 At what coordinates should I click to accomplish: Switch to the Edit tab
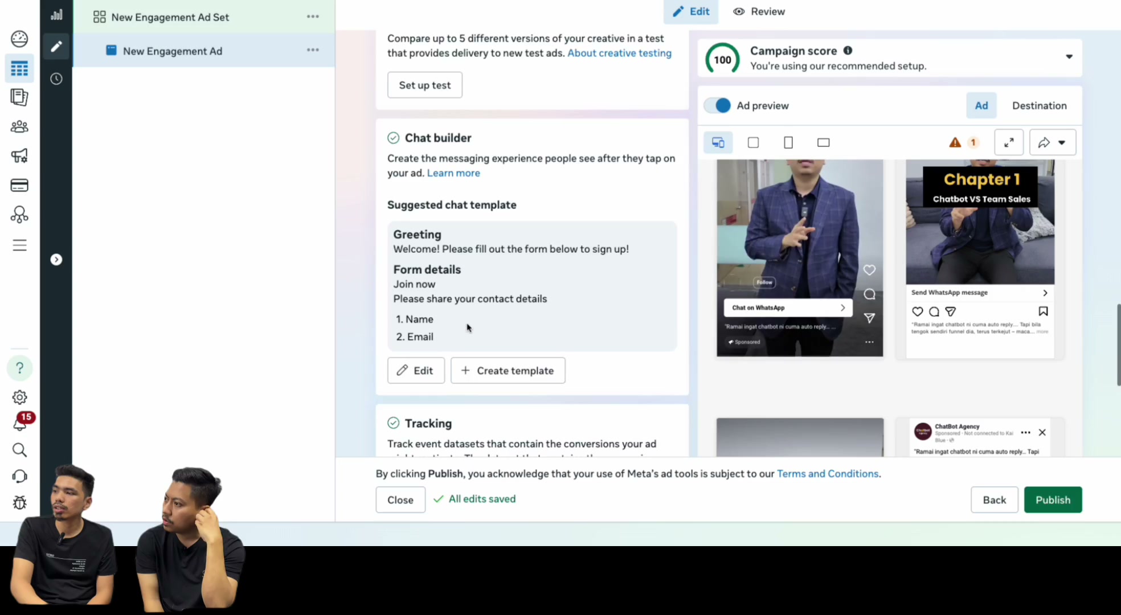tap(691, 11)
